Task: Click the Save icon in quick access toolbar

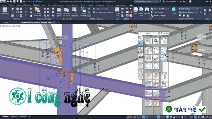Action: point(14,2)
